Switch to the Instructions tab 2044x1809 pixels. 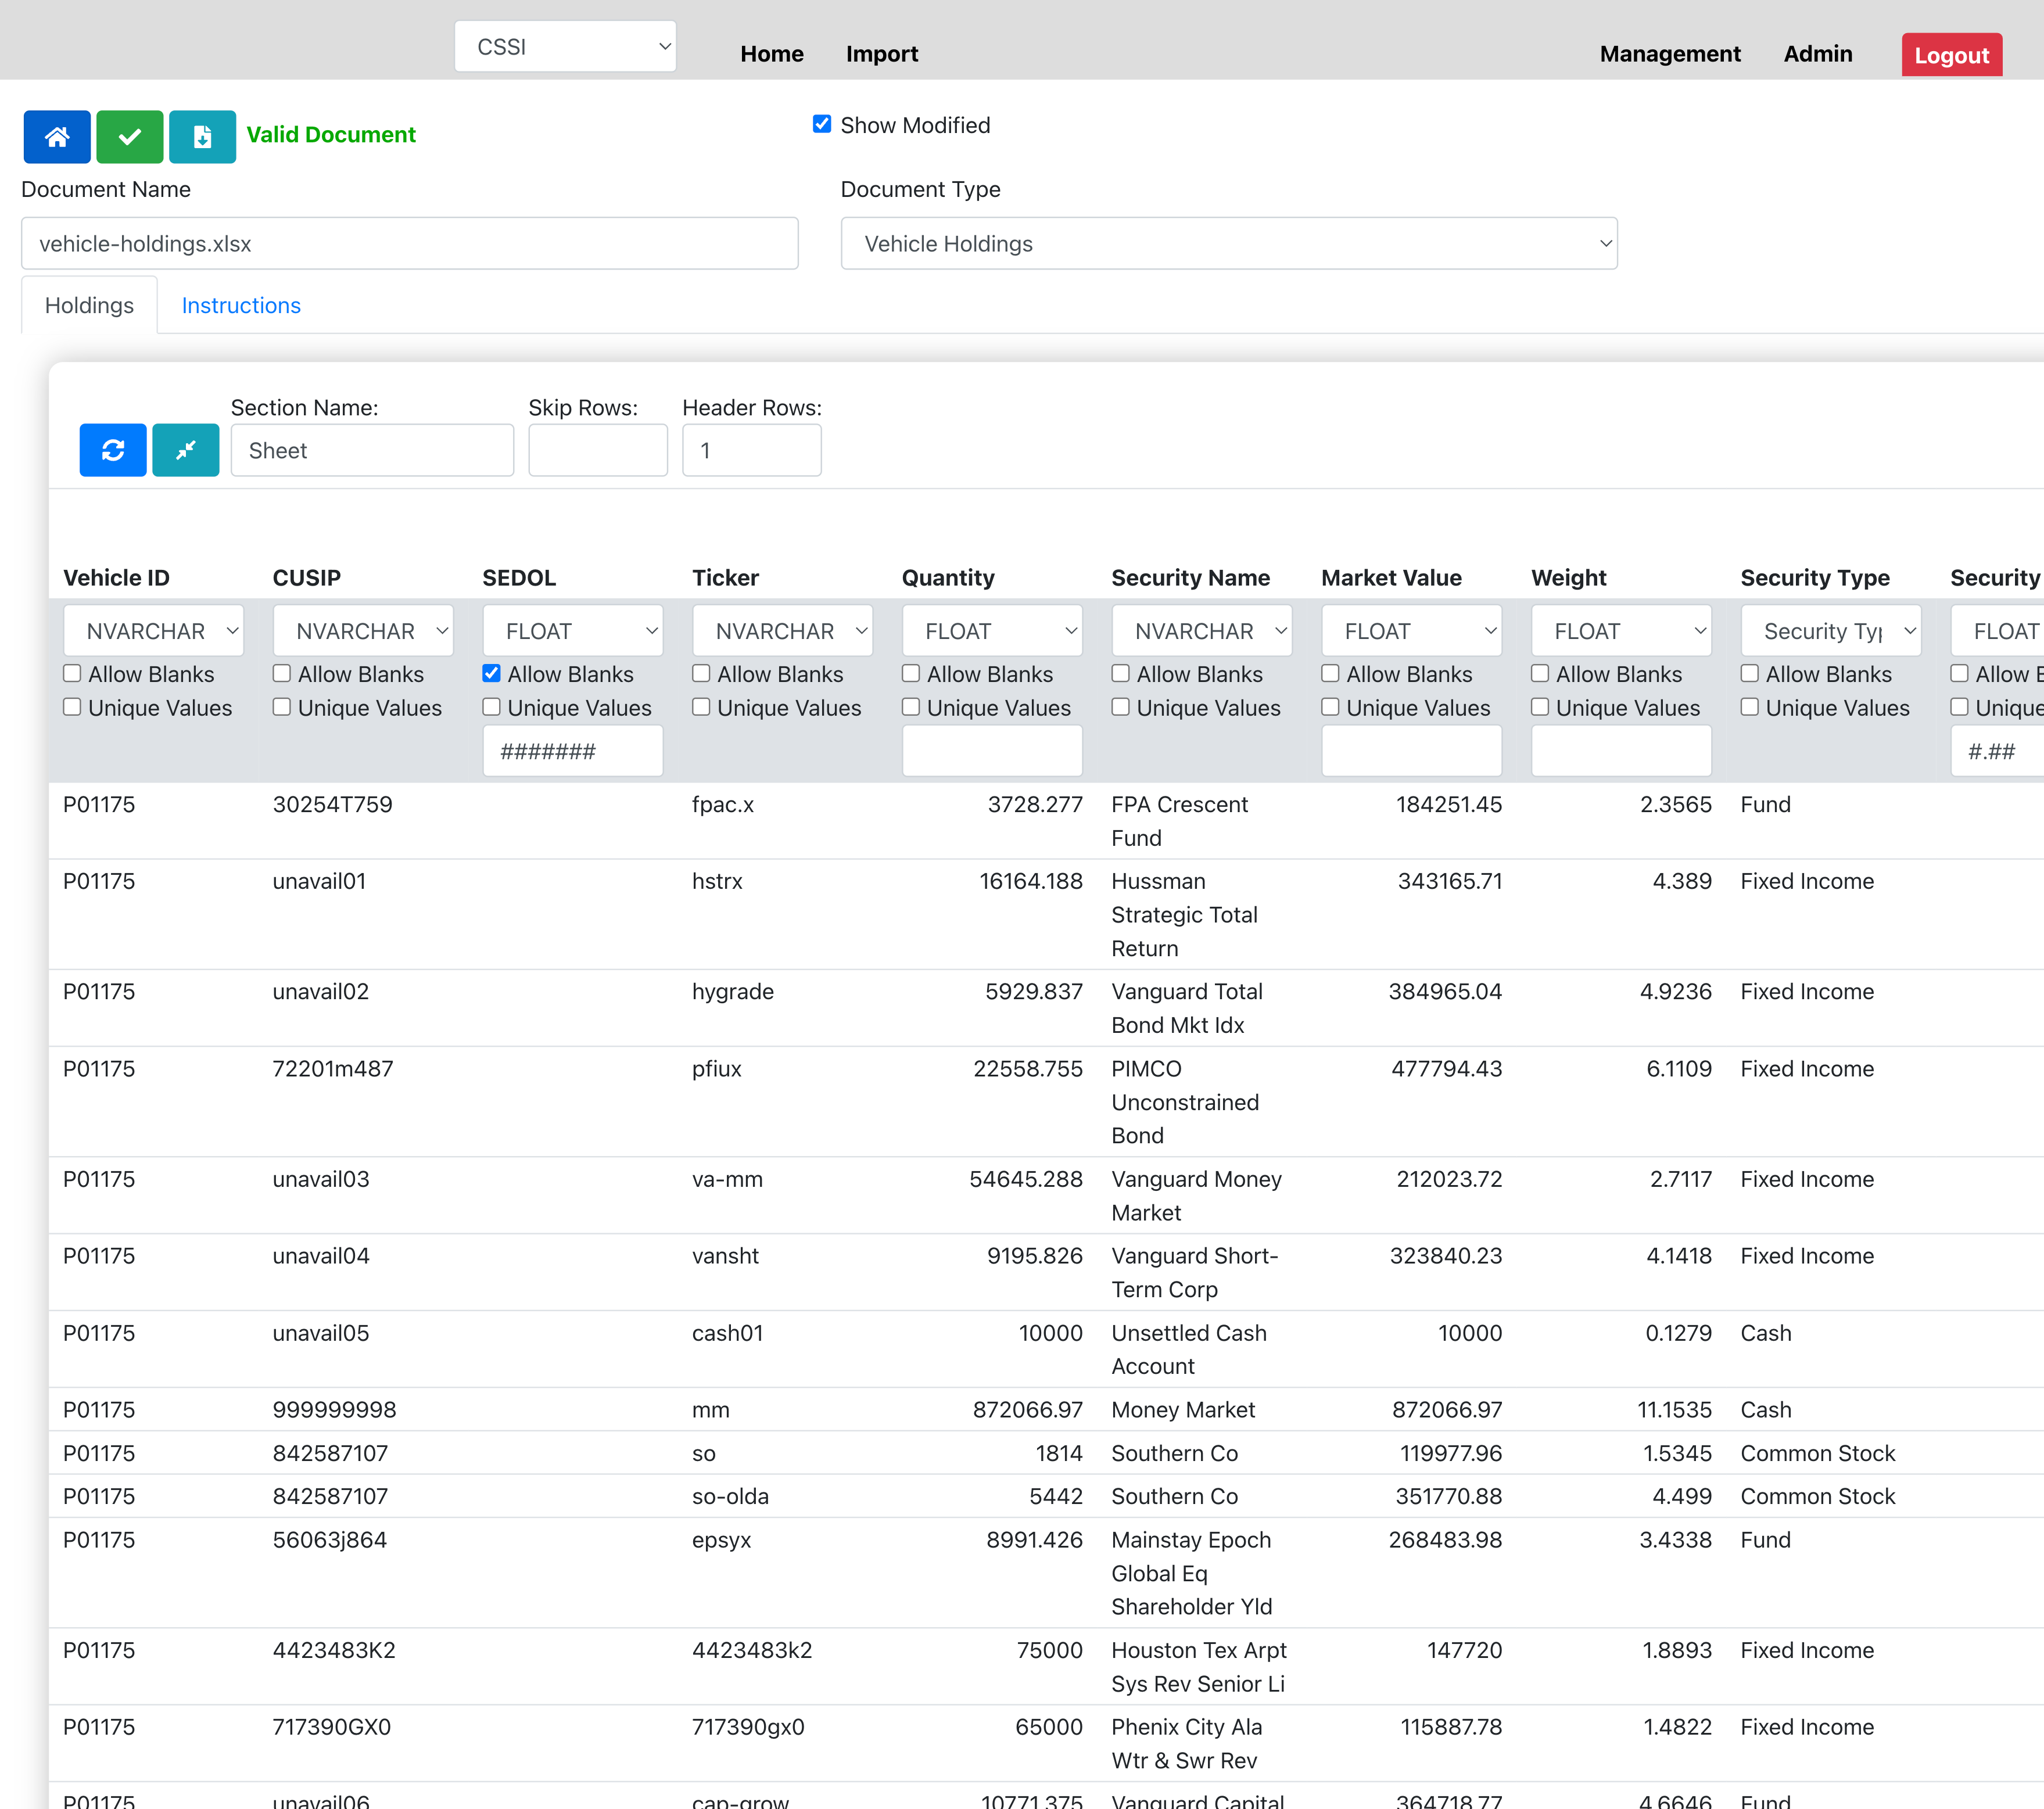(240, 305)
